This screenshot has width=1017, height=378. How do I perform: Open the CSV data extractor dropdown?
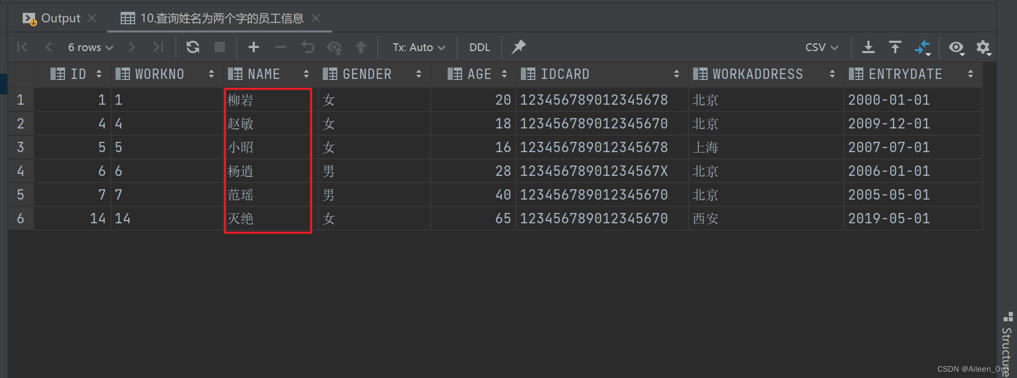tap(822, 47)
